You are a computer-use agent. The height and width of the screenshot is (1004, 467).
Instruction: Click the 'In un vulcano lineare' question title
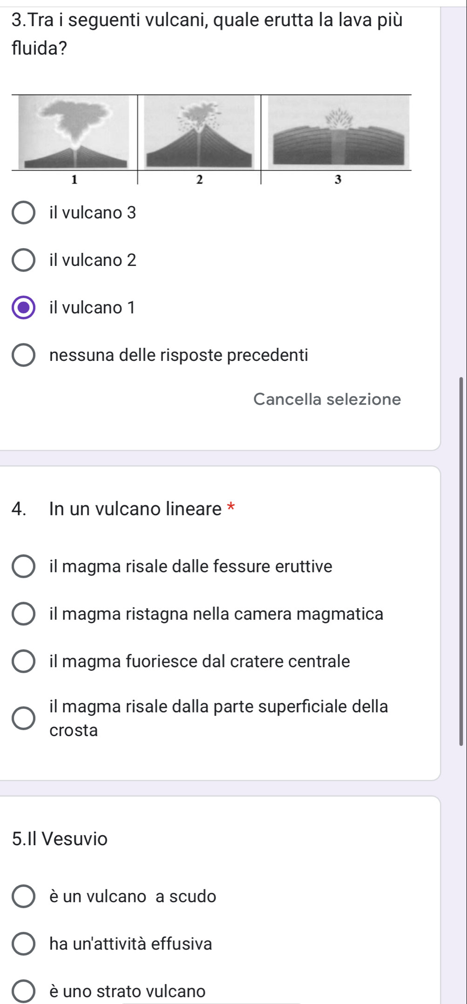tap(135, 509)
